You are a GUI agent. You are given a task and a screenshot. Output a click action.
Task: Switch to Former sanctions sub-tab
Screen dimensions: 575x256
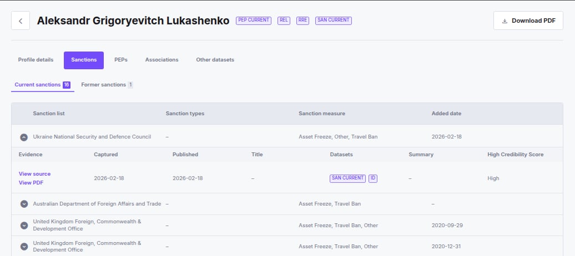107,85
